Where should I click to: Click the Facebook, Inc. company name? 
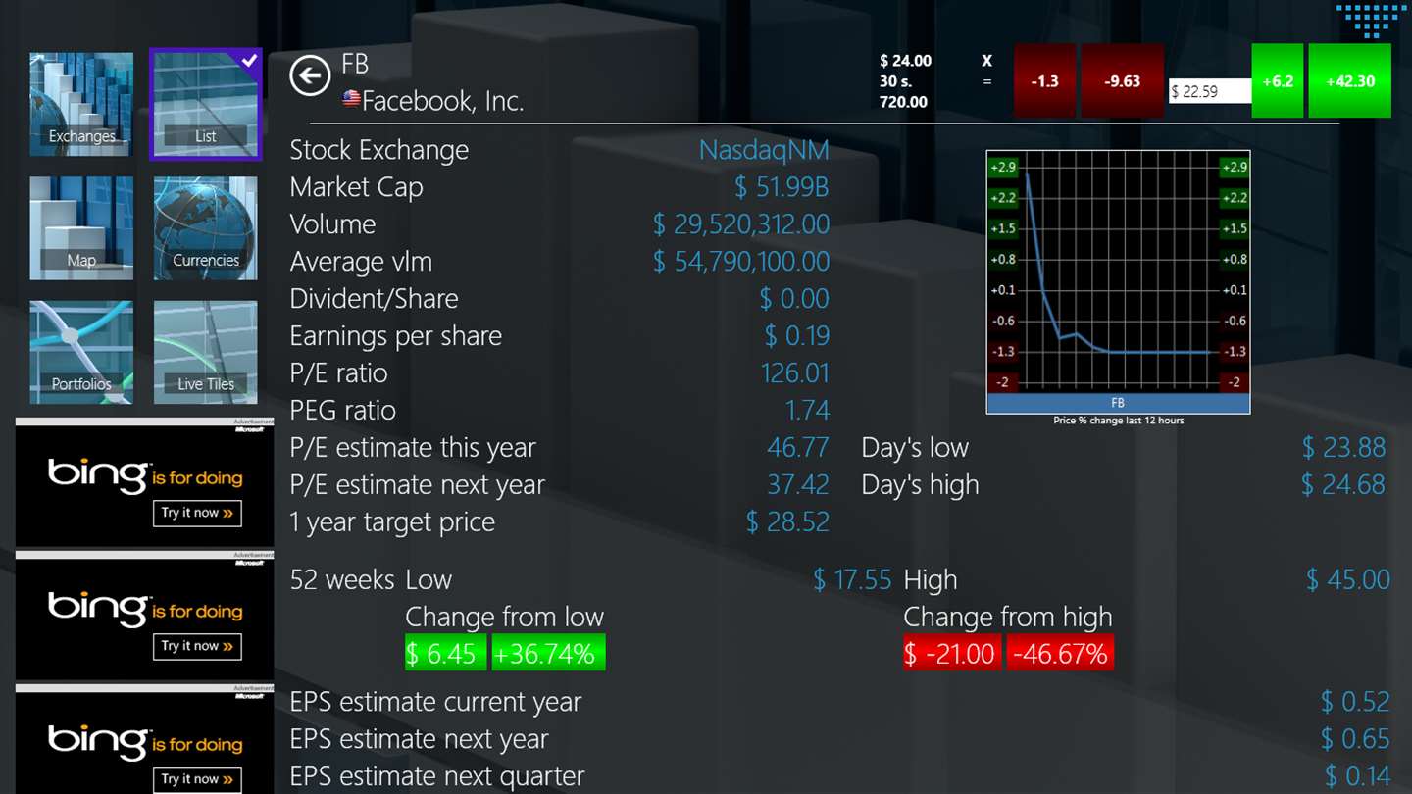443,100
